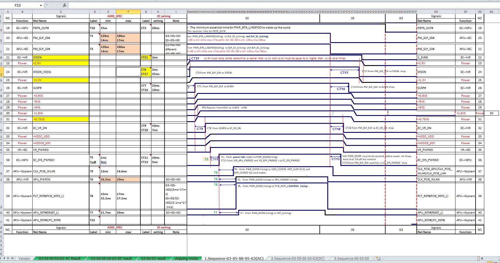Go to next sheet using navigation arrow
The image size is (500, 263).
click(8, 258)
